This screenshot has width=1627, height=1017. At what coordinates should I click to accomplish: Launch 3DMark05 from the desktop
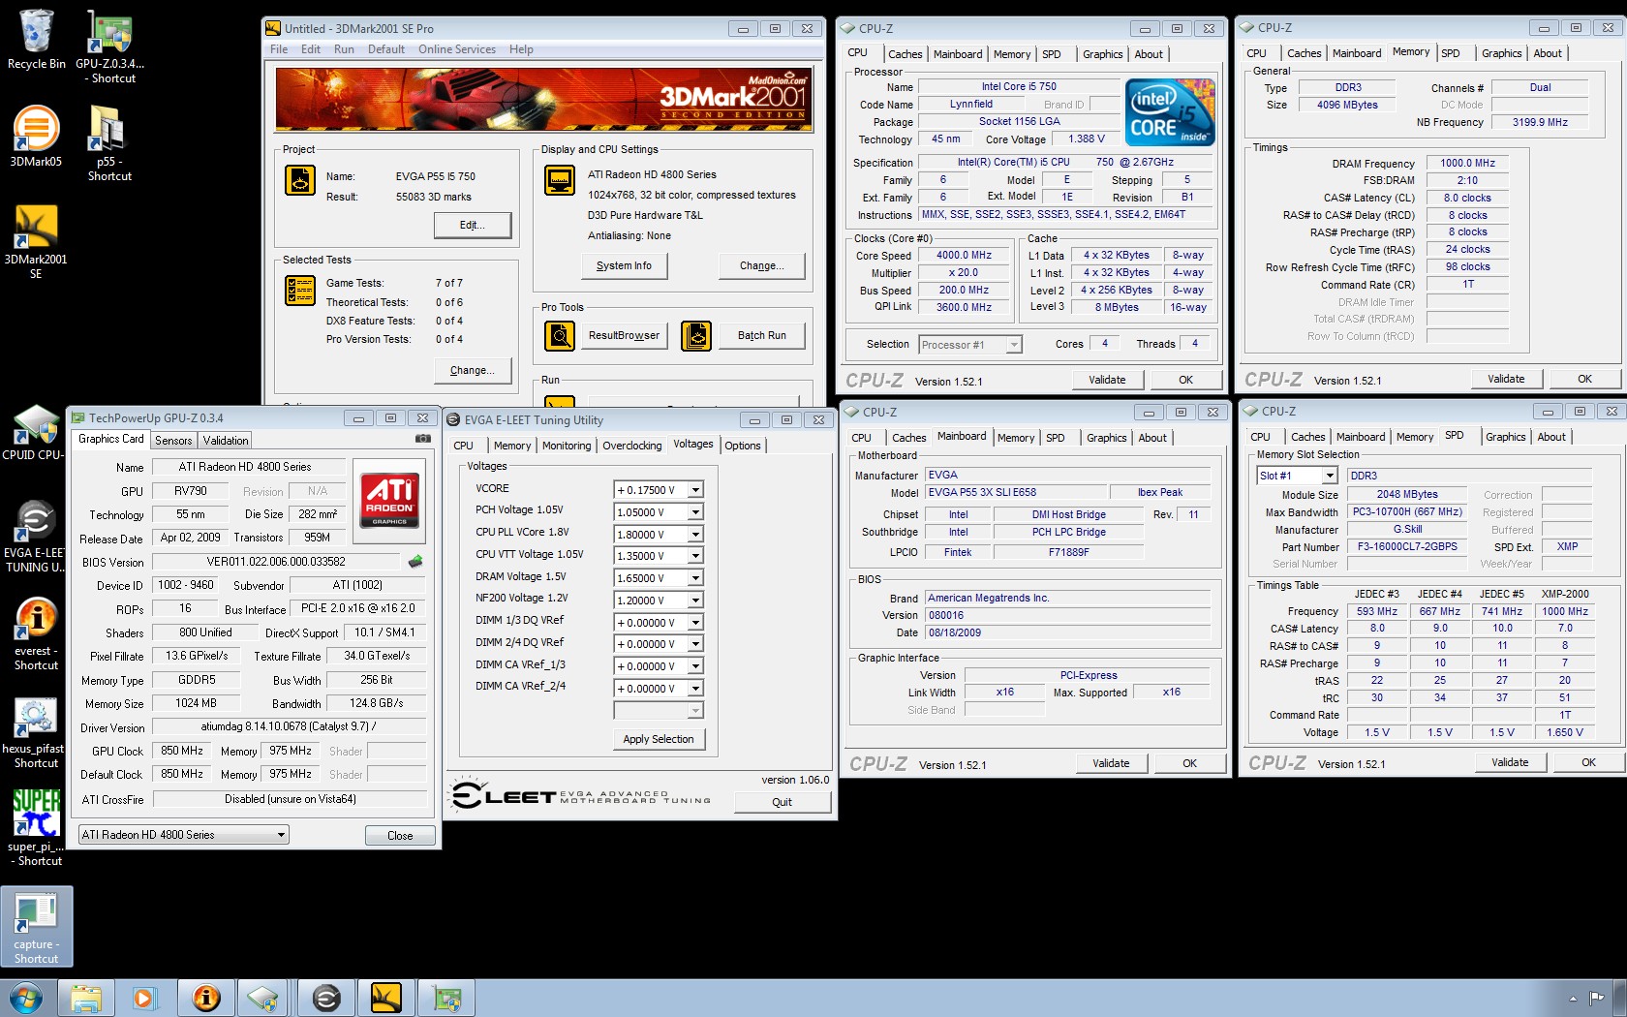click(x=36, y=136)
